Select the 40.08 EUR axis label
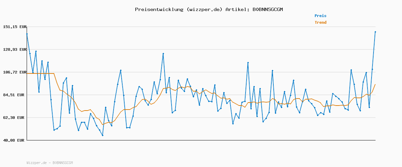Viewport: 402px width, 167px height. 15,140
